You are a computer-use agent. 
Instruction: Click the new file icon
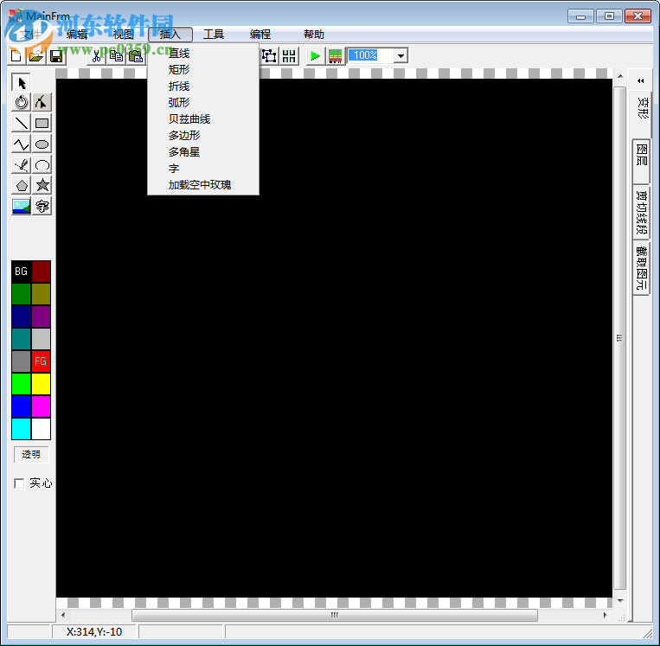(16, 55)
